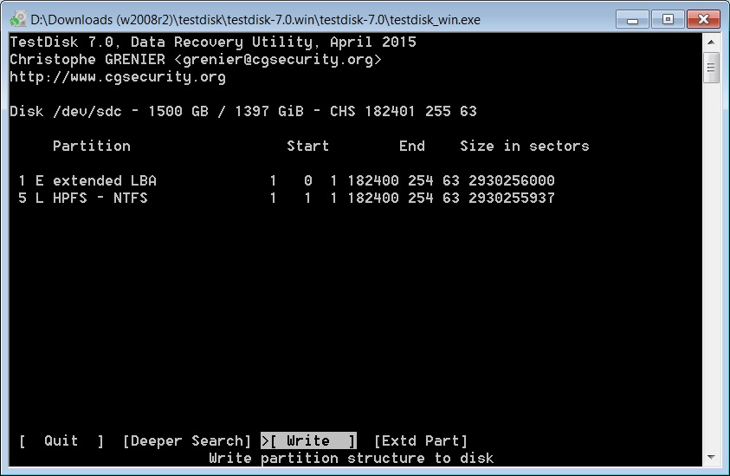Close the TestDisk window
The image size is (730, 476).
(x=703, y=20)
